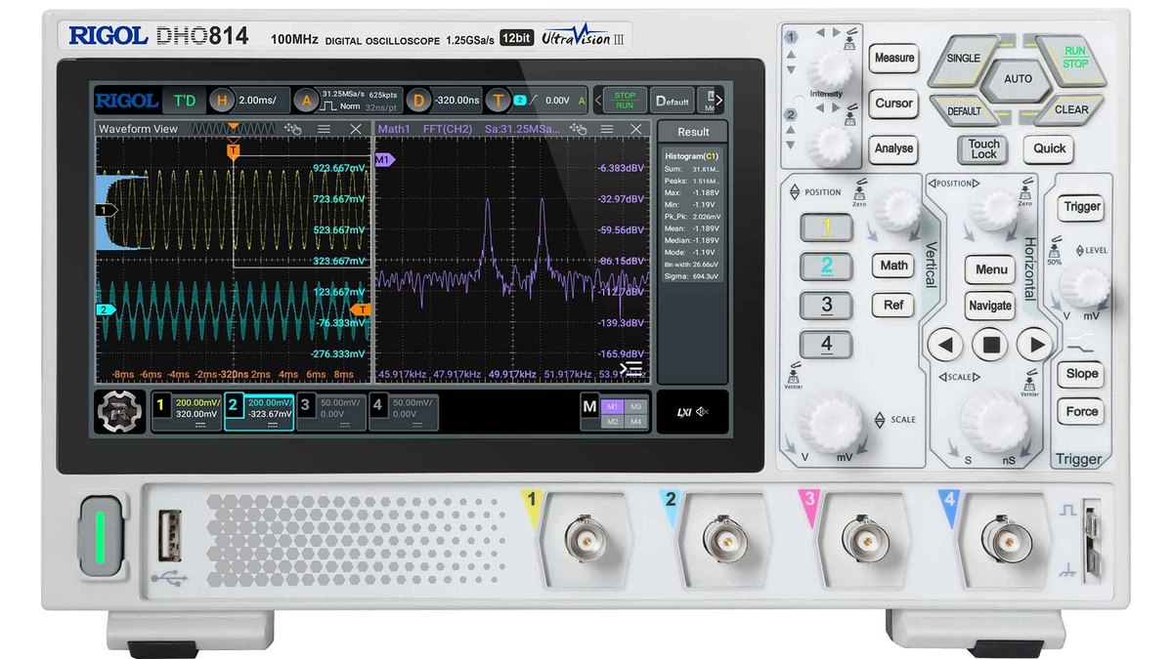Tap the touch gesture icon in Math1 FFT header
1173x659 pixels.
(578, 129)
